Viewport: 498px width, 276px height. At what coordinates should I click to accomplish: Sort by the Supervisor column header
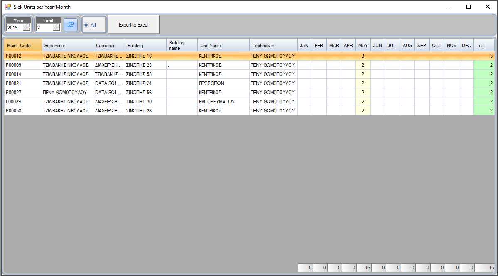coord(67,45)
